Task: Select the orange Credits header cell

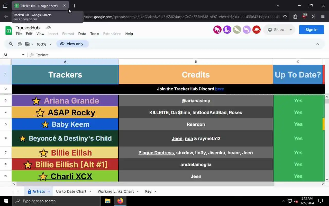Action: point(196,74)
